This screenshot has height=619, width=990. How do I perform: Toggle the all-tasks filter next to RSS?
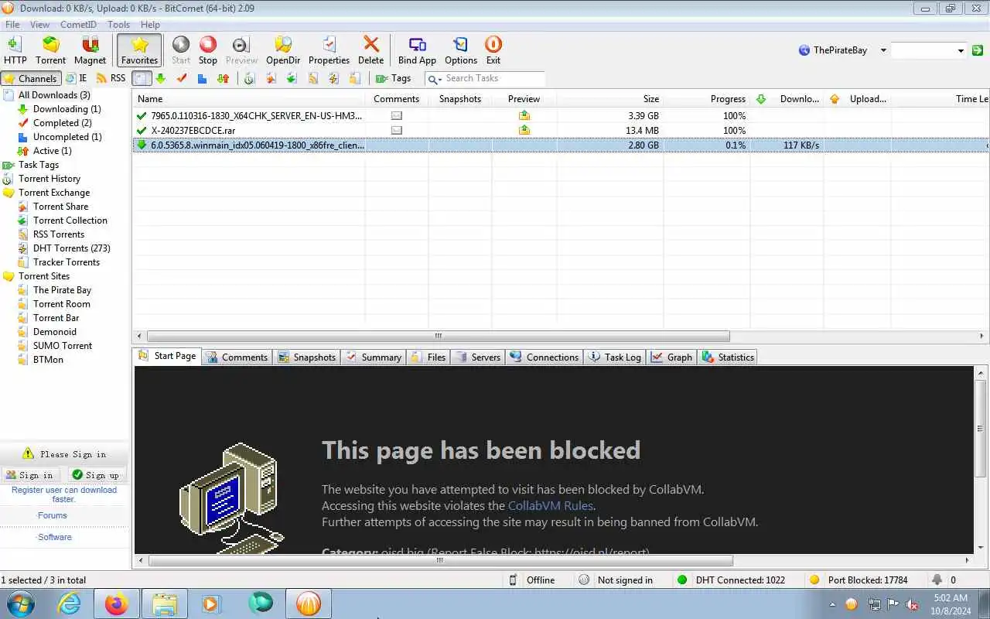coord(142,78)
